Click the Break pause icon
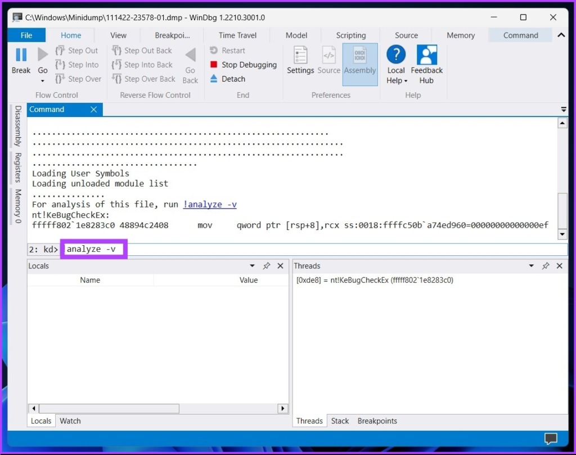The width and height of the screenshot is (576, 455). coord(21,55)
